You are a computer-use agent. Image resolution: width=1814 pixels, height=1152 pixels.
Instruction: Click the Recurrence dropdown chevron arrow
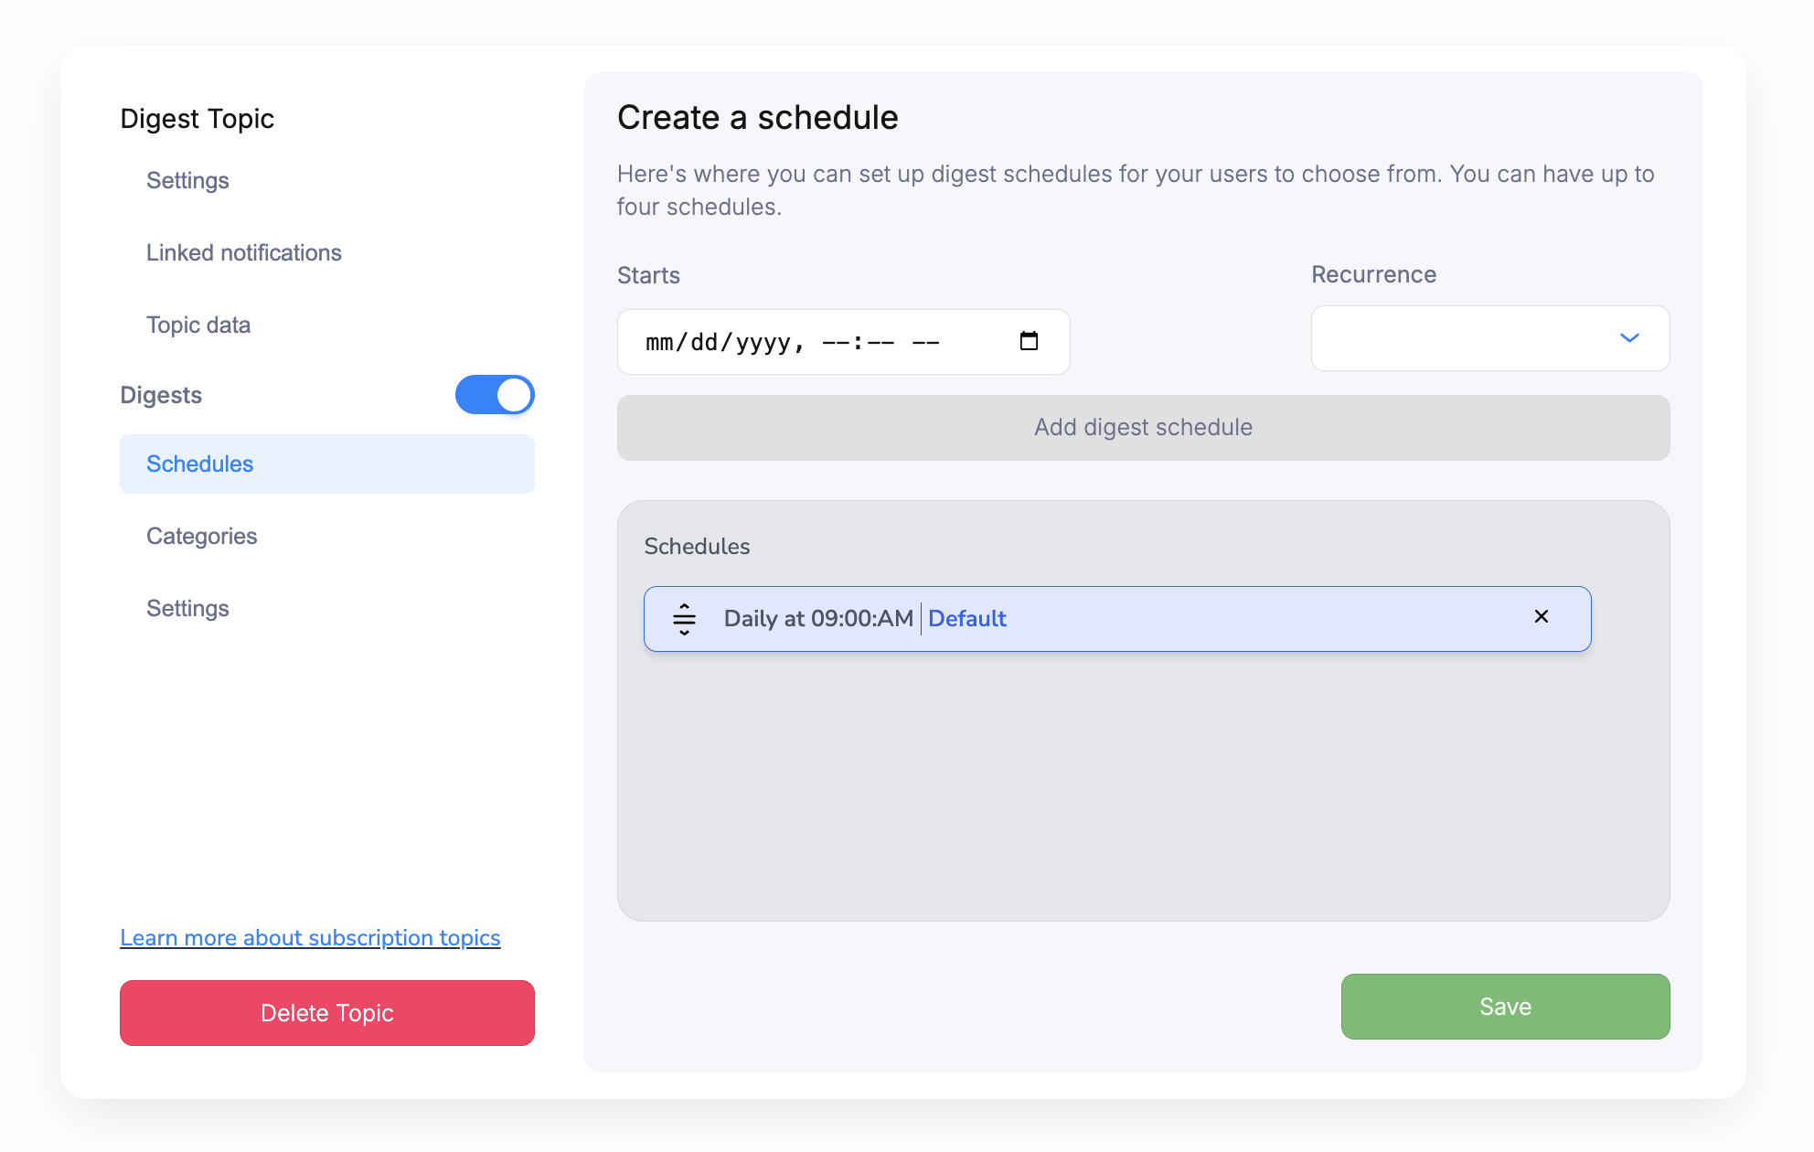coord(1629,338)
